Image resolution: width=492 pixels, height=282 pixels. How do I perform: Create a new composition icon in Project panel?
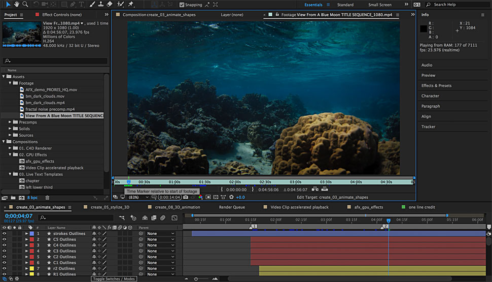tap(22, 198)
